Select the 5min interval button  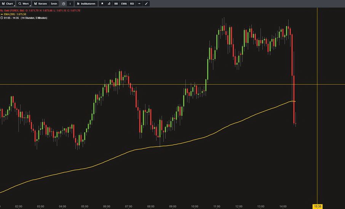click(x=54, y=3)
